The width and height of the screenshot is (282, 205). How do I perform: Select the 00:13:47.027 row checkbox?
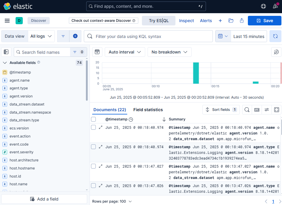pos(93,166)
